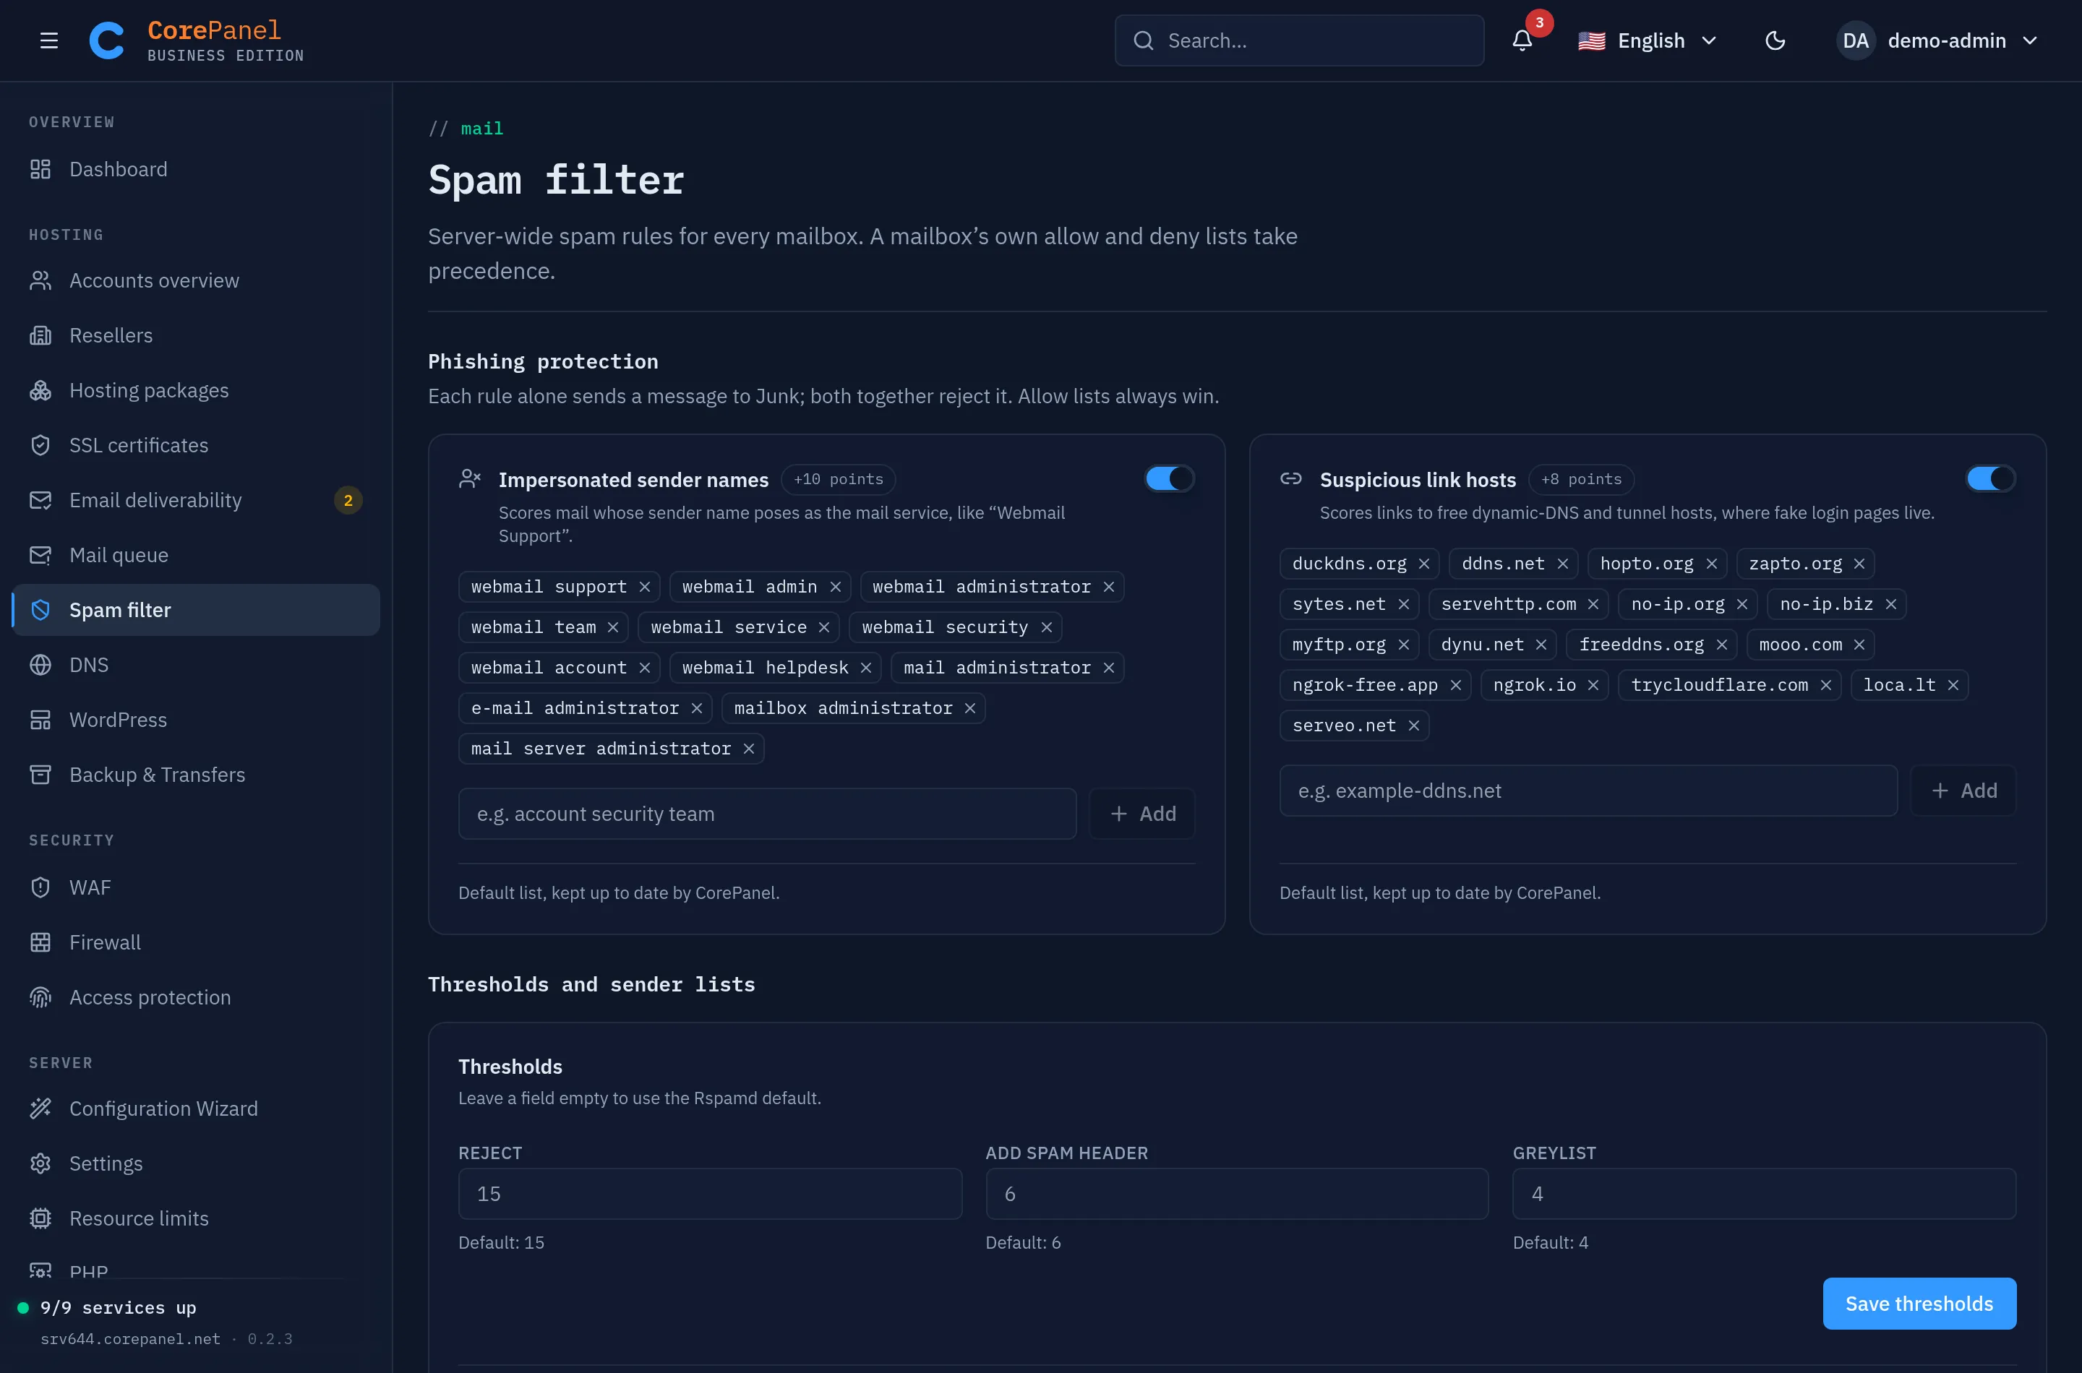2082x1373 pixels.
Task: Remove the 'no-ip.biz' host tag
Action: (1891, 604)
